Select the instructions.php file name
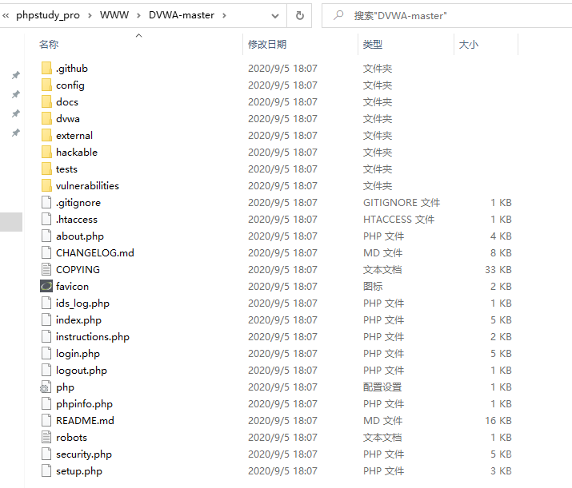 (x=93, y=337)
